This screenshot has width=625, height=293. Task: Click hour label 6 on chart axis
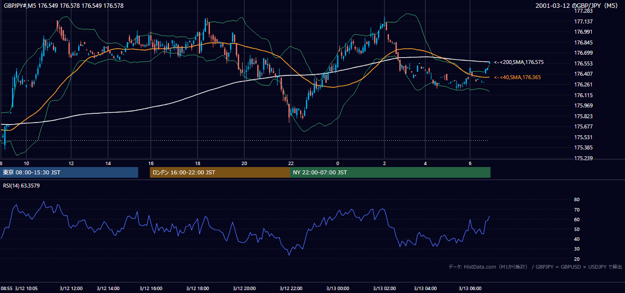(x=470, y=163)
